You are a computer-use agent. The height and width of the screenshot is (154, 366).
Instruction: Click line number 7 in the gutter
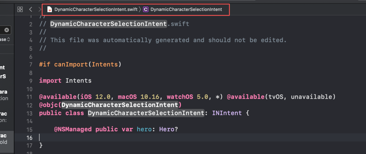(30, 64)
